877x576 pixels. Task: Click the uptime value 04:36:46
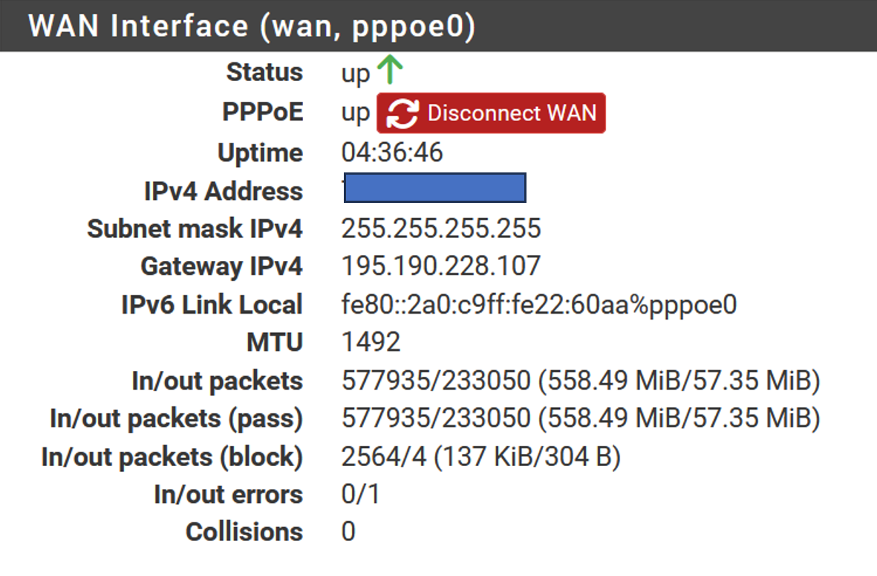[x=391, y=153]
